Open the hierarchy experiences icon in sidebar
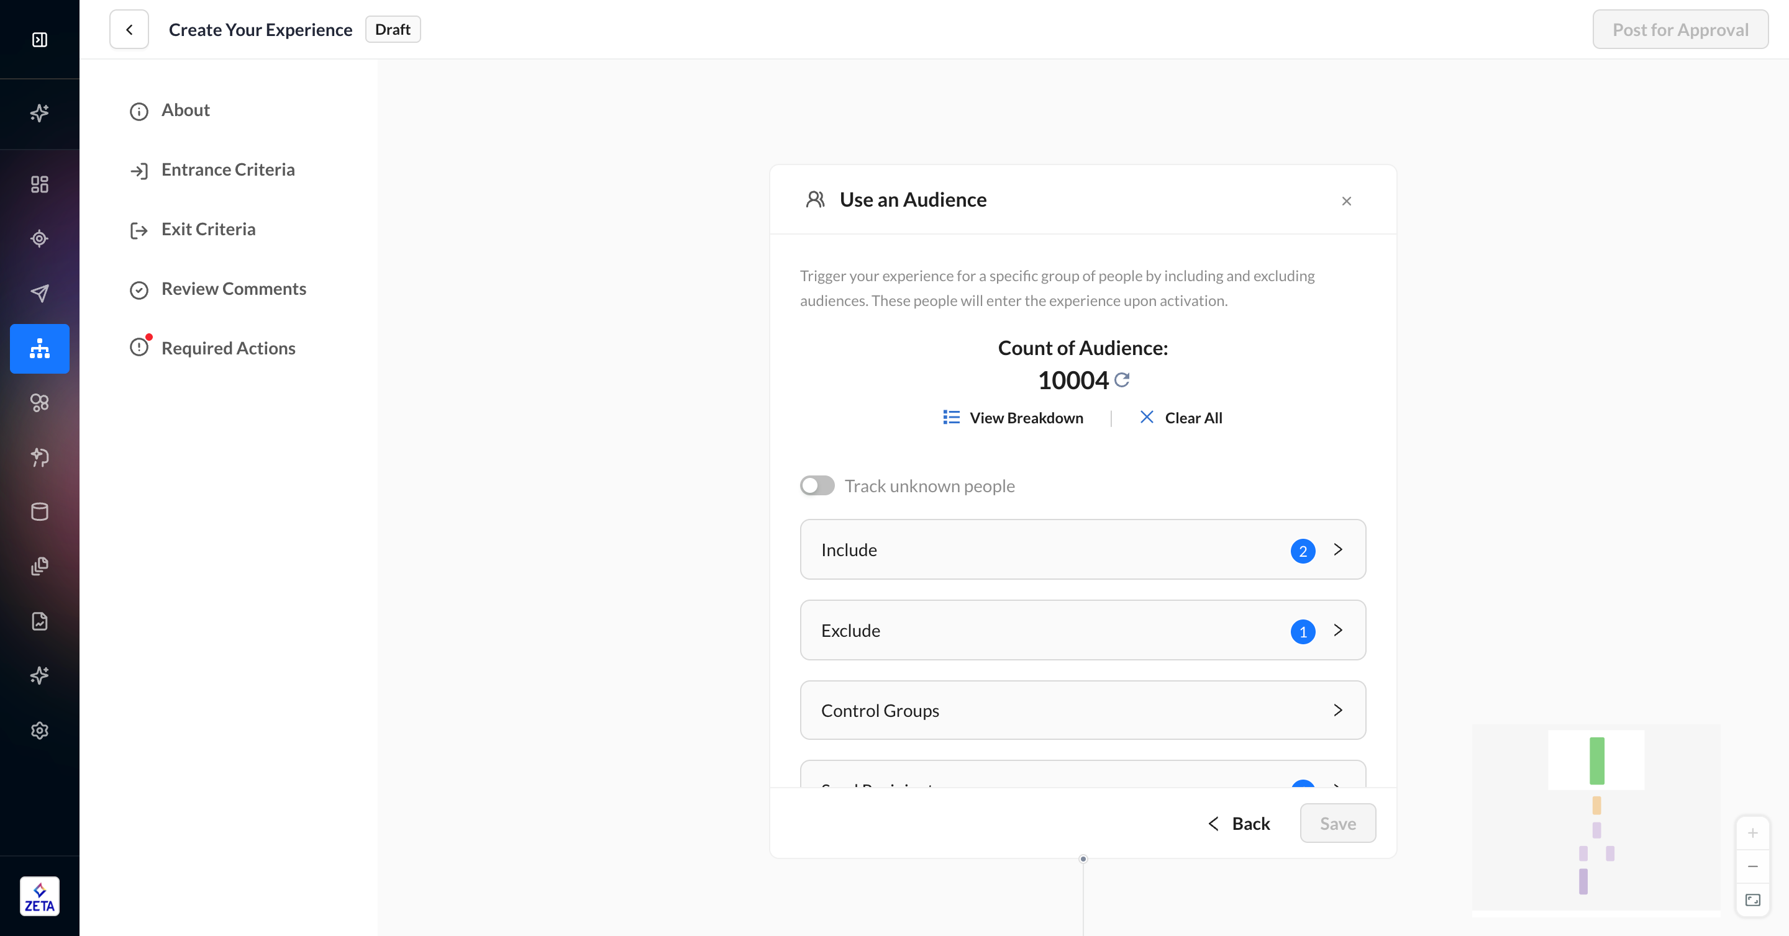1789x936 pixels. click(40, 348)
